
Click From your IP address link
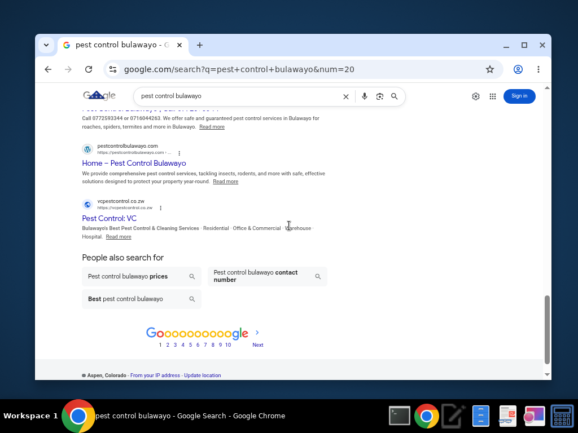pos(155,375)
